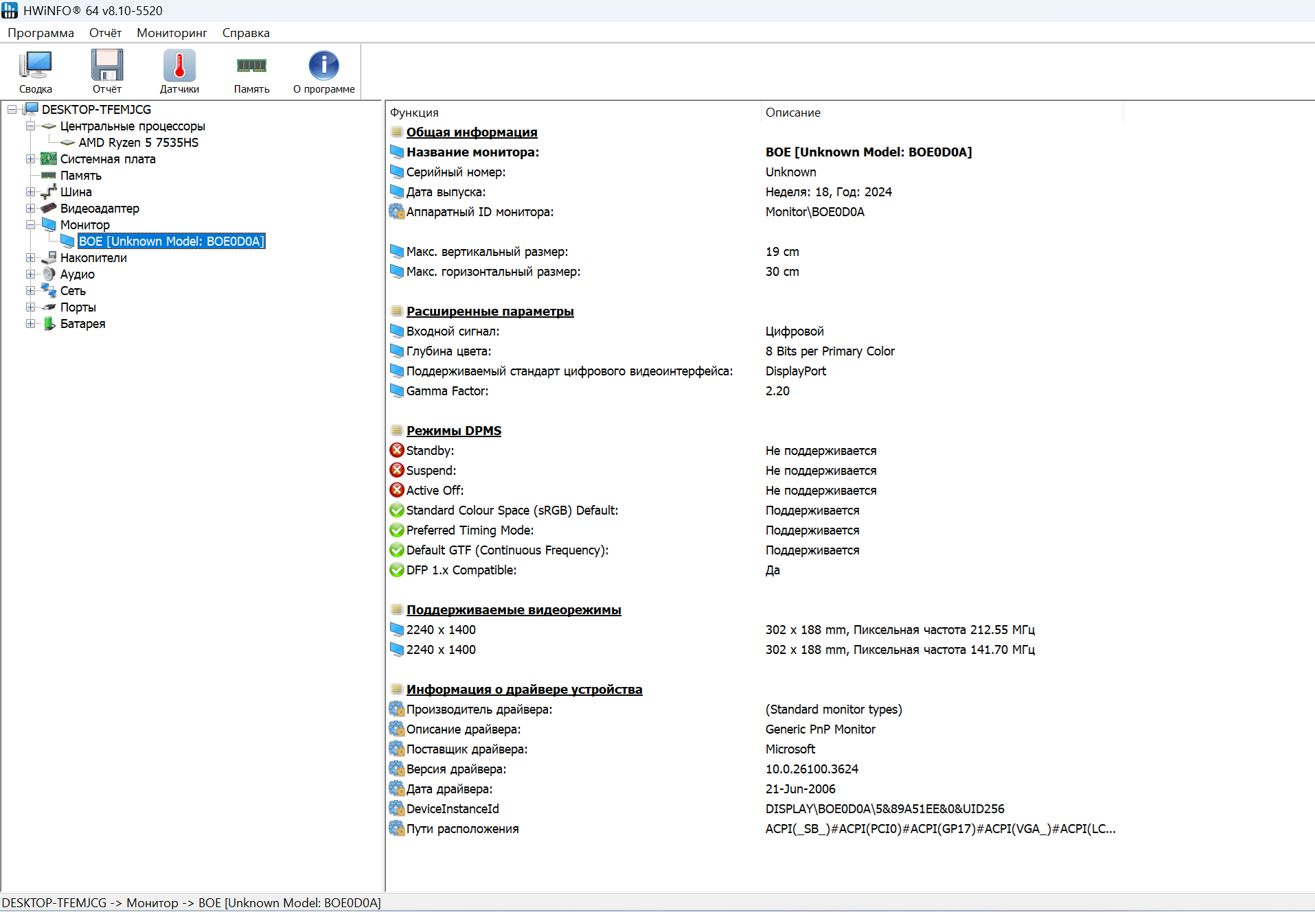Click the DESKTOP-TFEMJCG computer icon
This screenshot has height=912, width=1315.
[x=31, y=110]
